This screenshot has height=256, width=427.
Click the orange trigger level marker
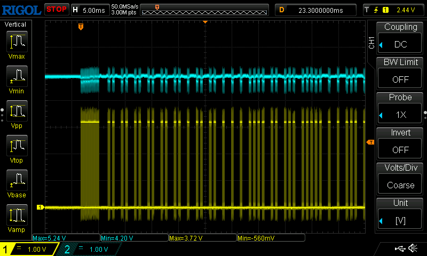(370, 142)
